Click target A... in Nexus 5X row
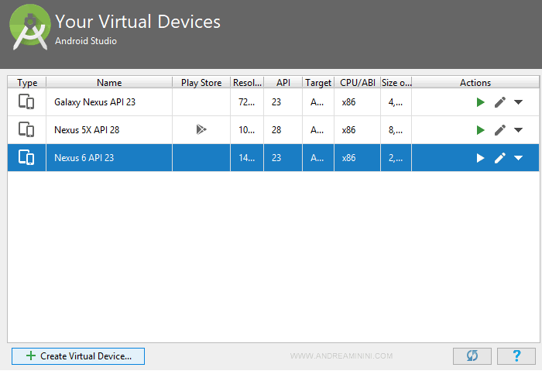This screenshot has width=542, height=371. [317, 130]
